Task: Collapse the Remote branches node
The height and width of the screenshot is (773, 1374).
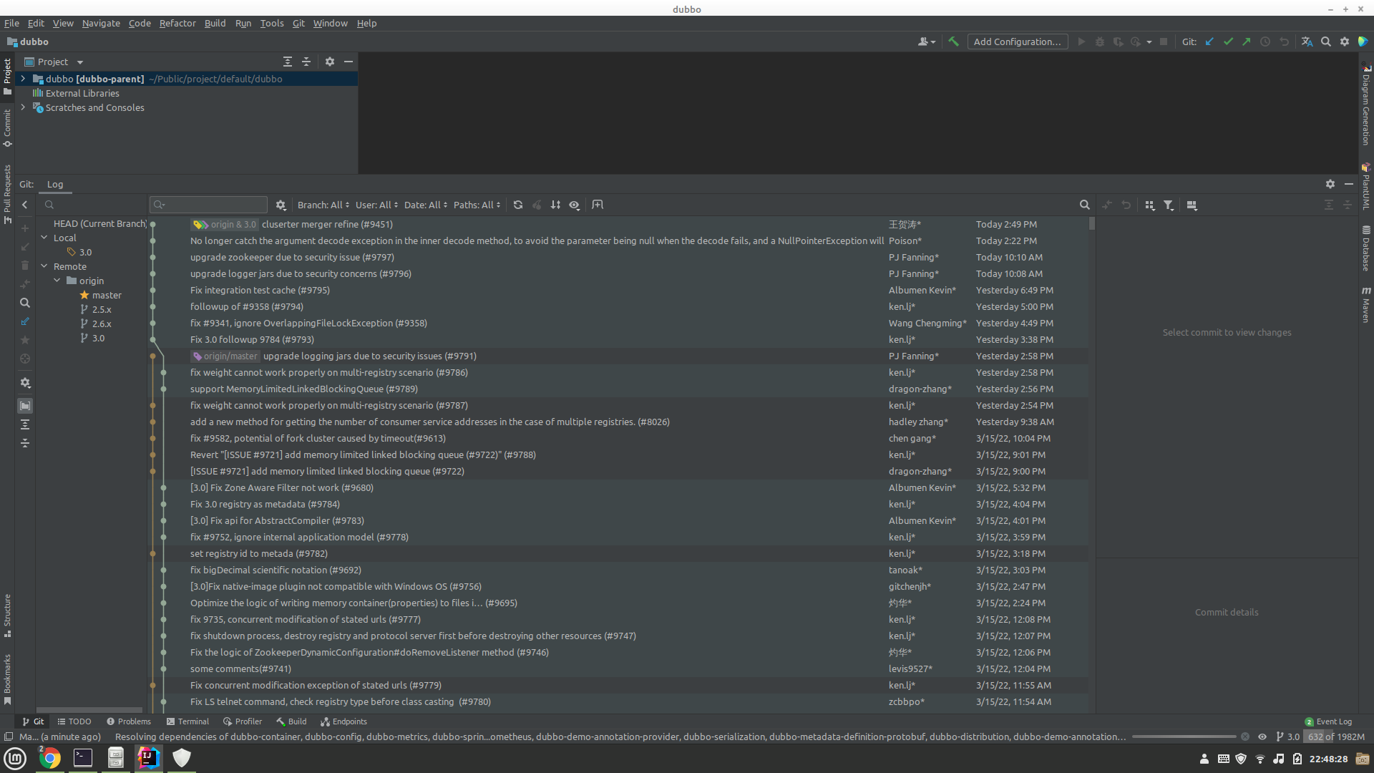Action: (x=44, y=266)
